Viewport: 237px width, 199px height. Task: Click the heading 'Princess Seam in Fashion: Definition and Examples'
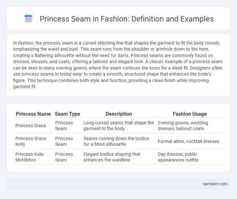[x=127, y=19]
